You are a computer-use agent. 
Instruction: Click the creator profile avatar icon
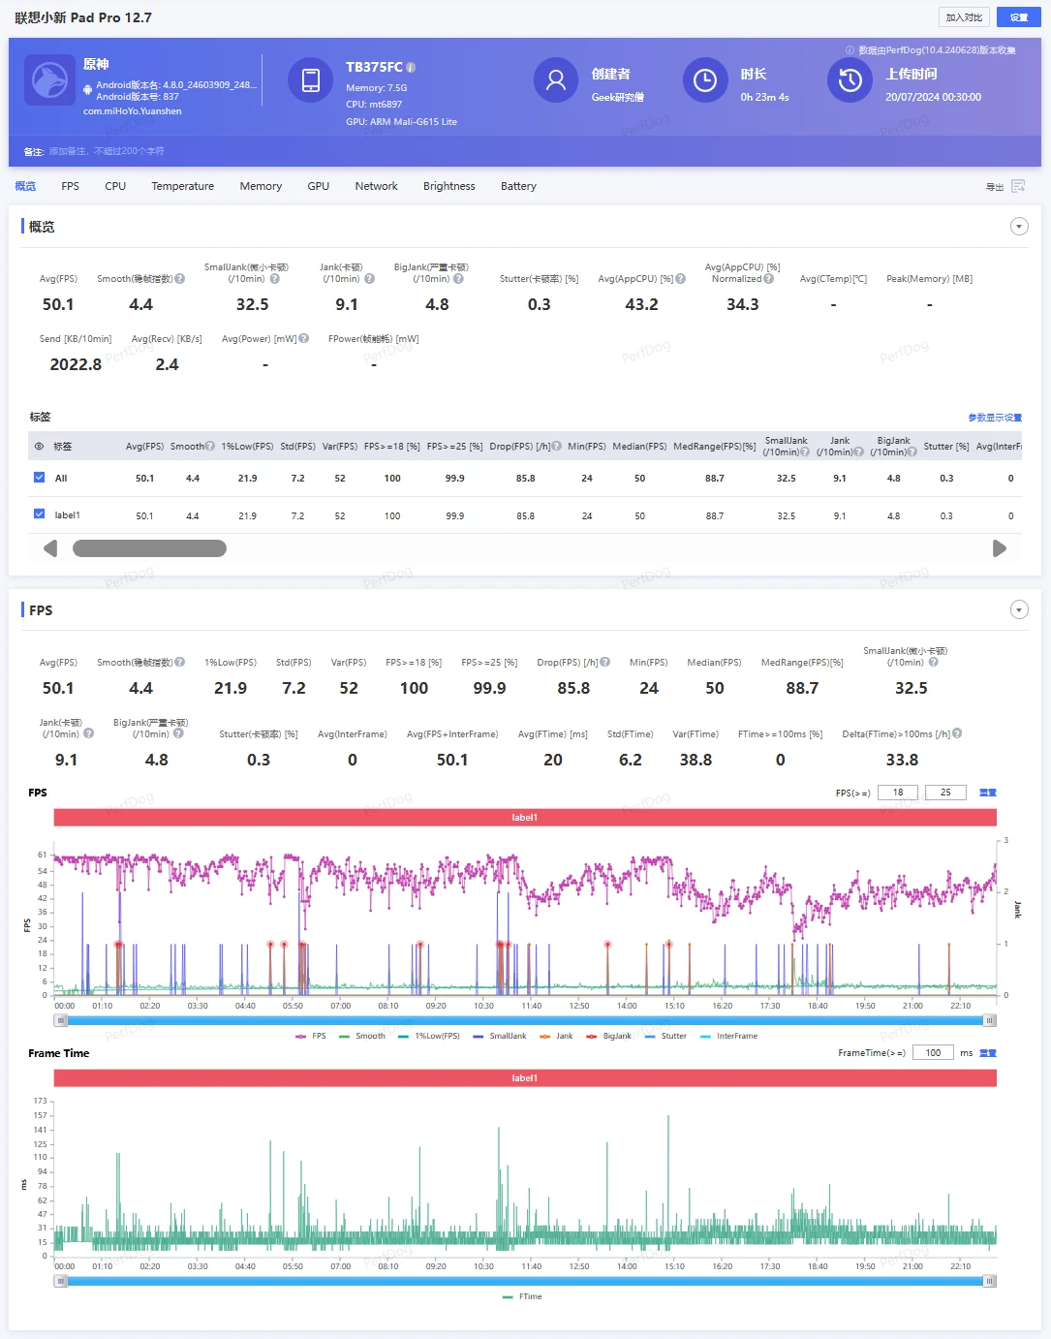point(556,80)
